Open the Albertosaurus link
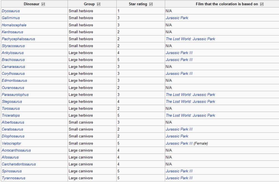Screen dimensions: 279x184 (x=13, y=122)
